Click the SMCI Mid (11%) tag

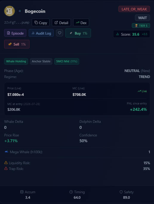pyautogui.click(x=67, y=61)
